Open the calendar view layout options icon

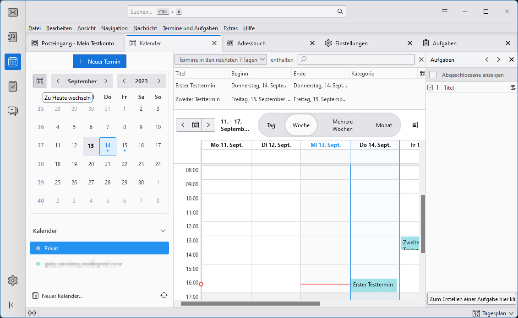point(415,125)
